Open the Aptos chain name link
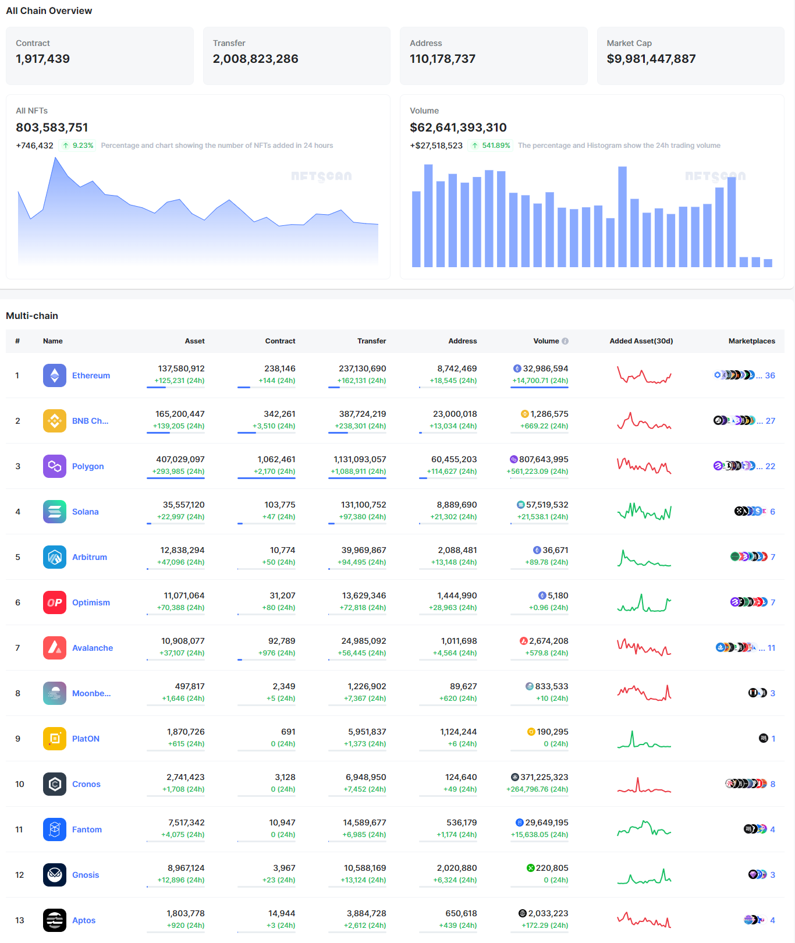The width and height of the screenshot is (795, 943). tap(84, 920)
